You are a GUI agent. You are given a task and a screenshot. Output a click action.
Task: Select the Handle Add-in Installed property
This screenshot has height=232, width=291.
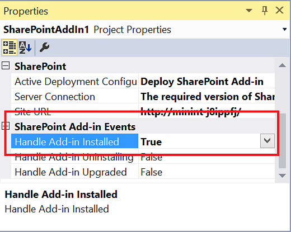[x=74, y=141]
